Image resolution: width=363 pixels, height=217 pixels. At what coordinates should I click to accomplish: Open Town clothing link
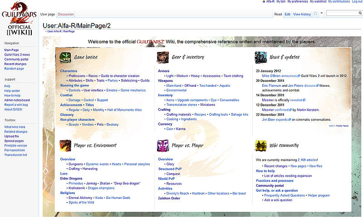(233, 75)
